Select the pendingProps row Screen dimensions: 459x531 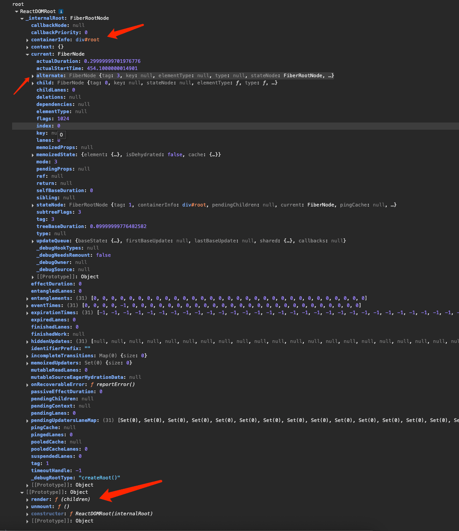[63, 169]
